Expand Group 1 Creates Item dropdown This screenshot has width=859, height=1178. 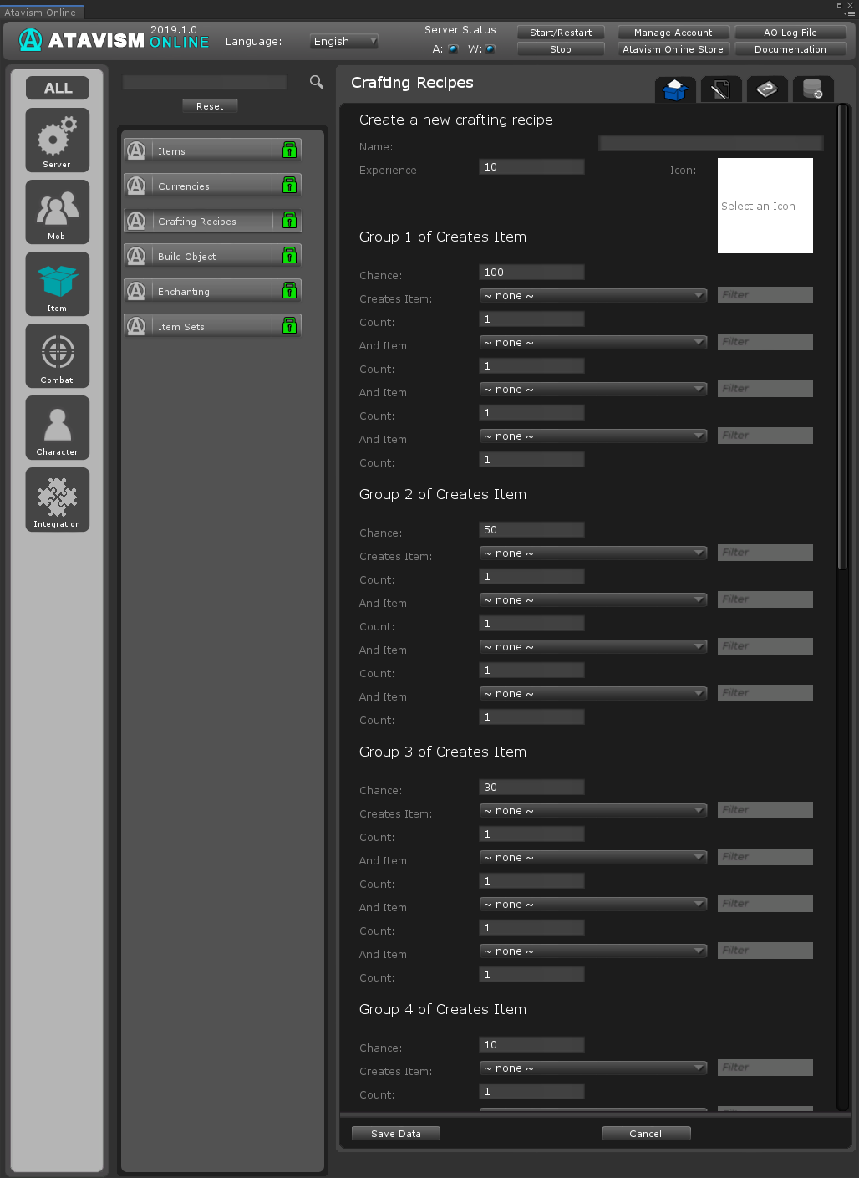coord(593,296)
